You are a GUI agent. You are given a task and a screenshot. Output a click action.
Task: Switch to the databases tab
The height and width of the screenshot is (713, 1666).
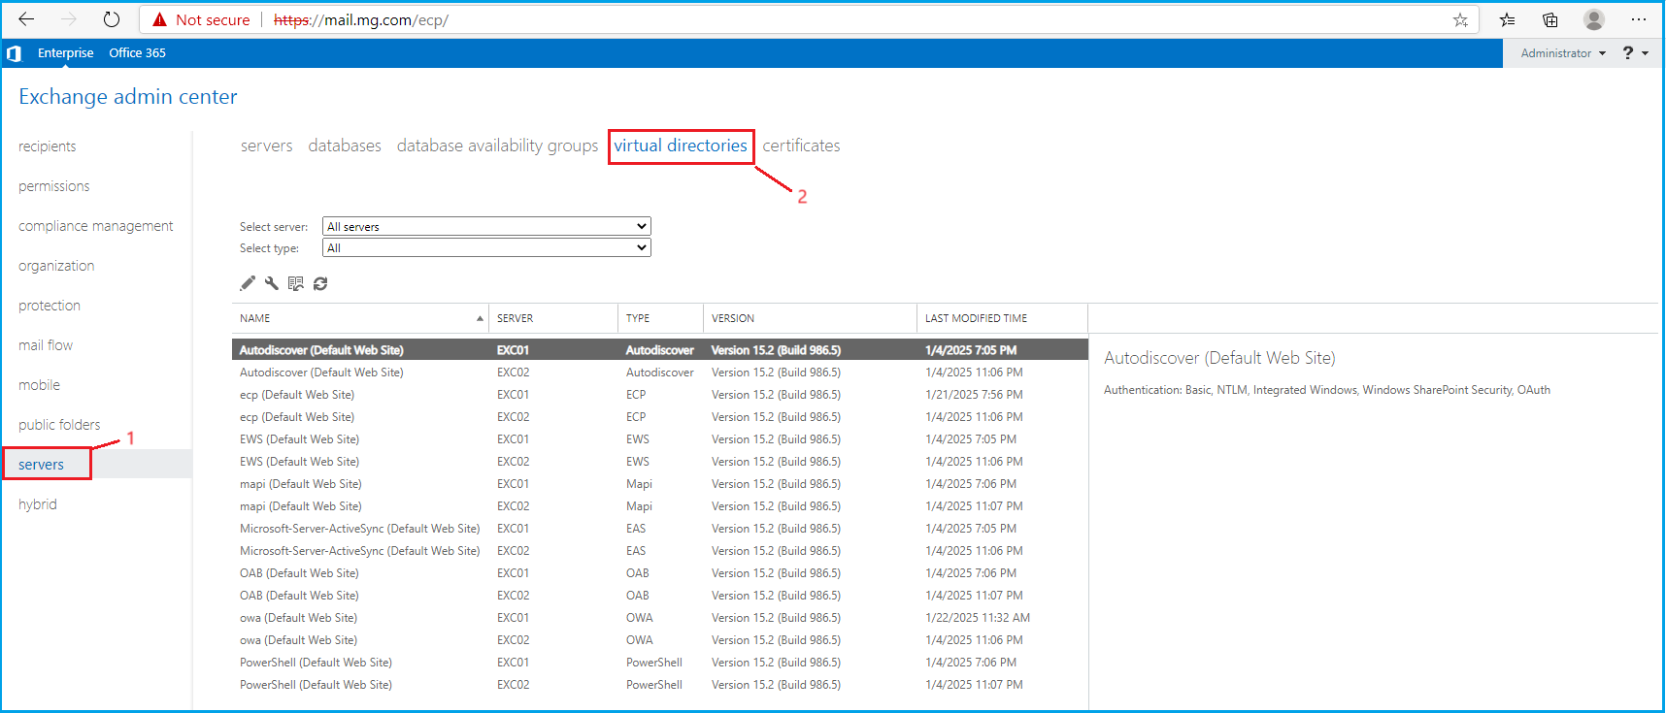[x=345, y=146]
